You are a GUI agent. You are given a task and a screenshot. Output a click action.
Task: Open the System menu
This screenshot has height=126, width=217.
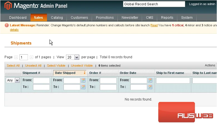[x=187, y=18]
